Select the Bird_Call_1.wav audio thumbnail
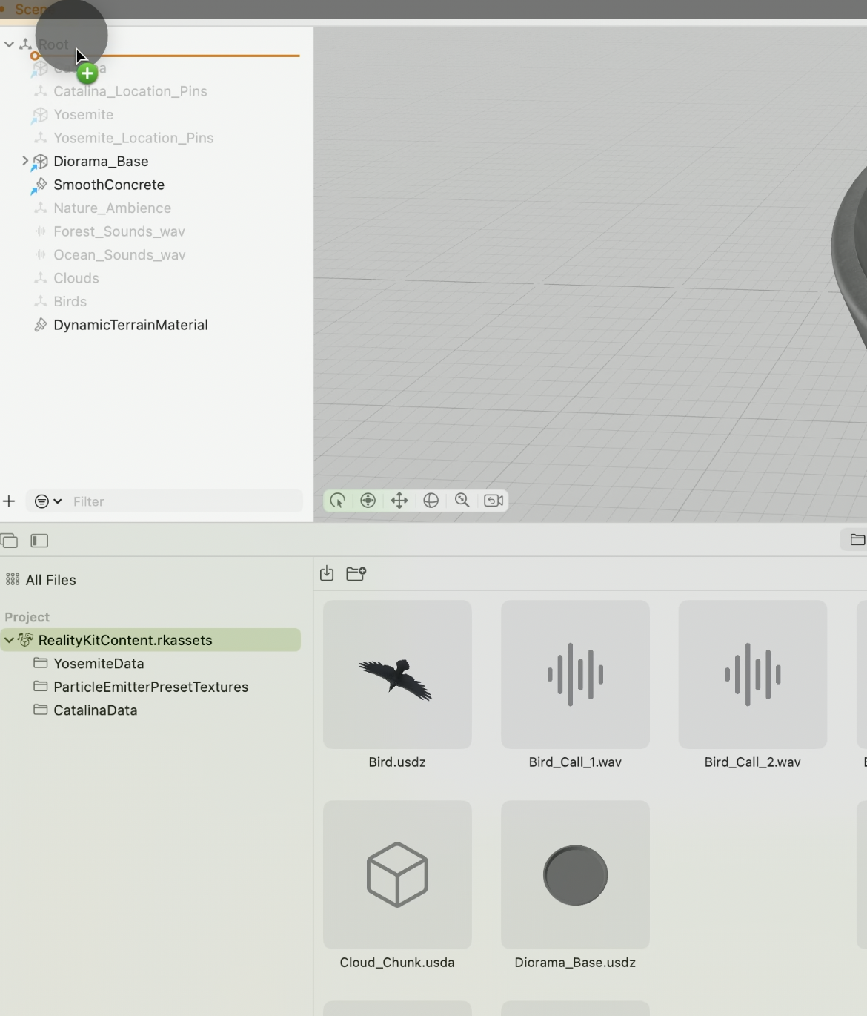 coord(575,674)
